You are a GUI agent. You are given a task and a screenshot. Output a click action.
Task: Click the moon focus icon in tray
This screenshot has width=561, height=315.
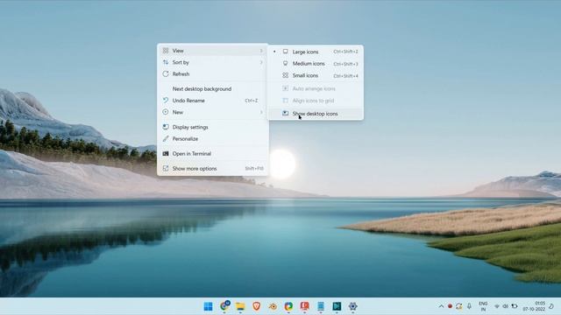point(551,306)
